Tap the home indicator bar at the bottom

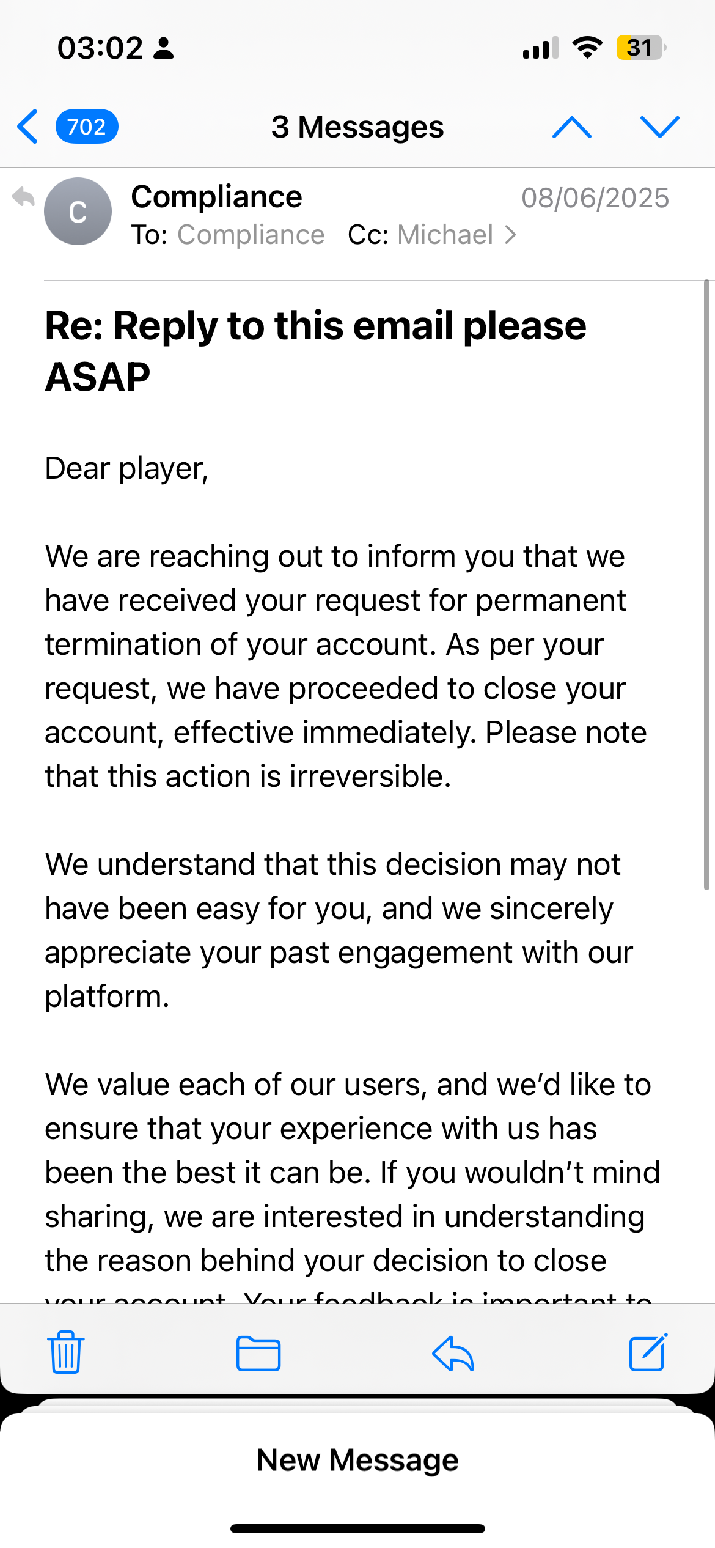pos(358,1528)
